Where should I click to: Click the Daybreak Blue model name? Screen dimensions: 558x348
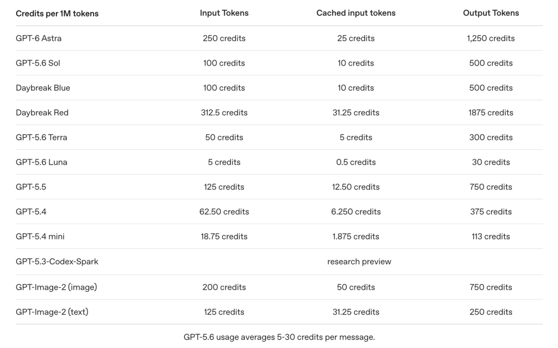point(43,88)
